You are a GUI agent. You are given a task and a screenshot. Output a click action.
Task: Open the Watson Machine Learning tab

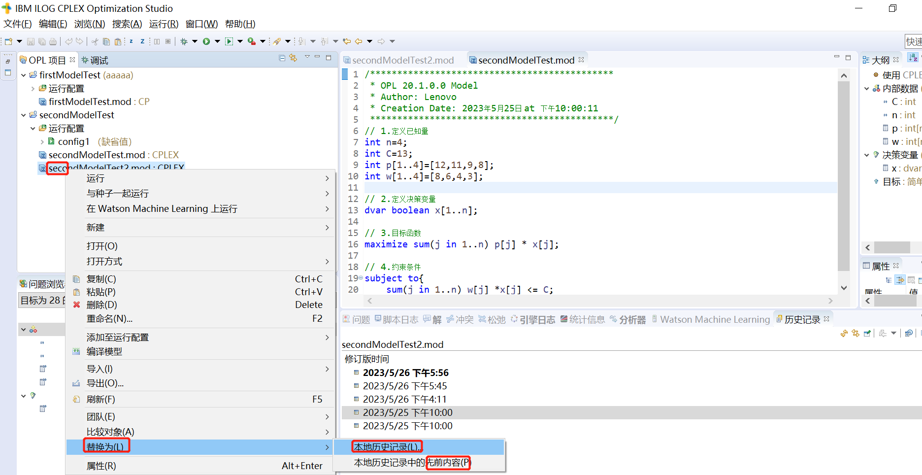pyautogui.click(x=711, y=320)
